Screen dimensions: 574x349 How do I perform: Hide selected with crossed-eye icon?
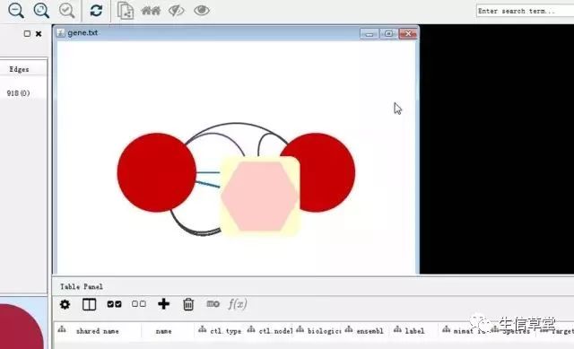[176, 10]
